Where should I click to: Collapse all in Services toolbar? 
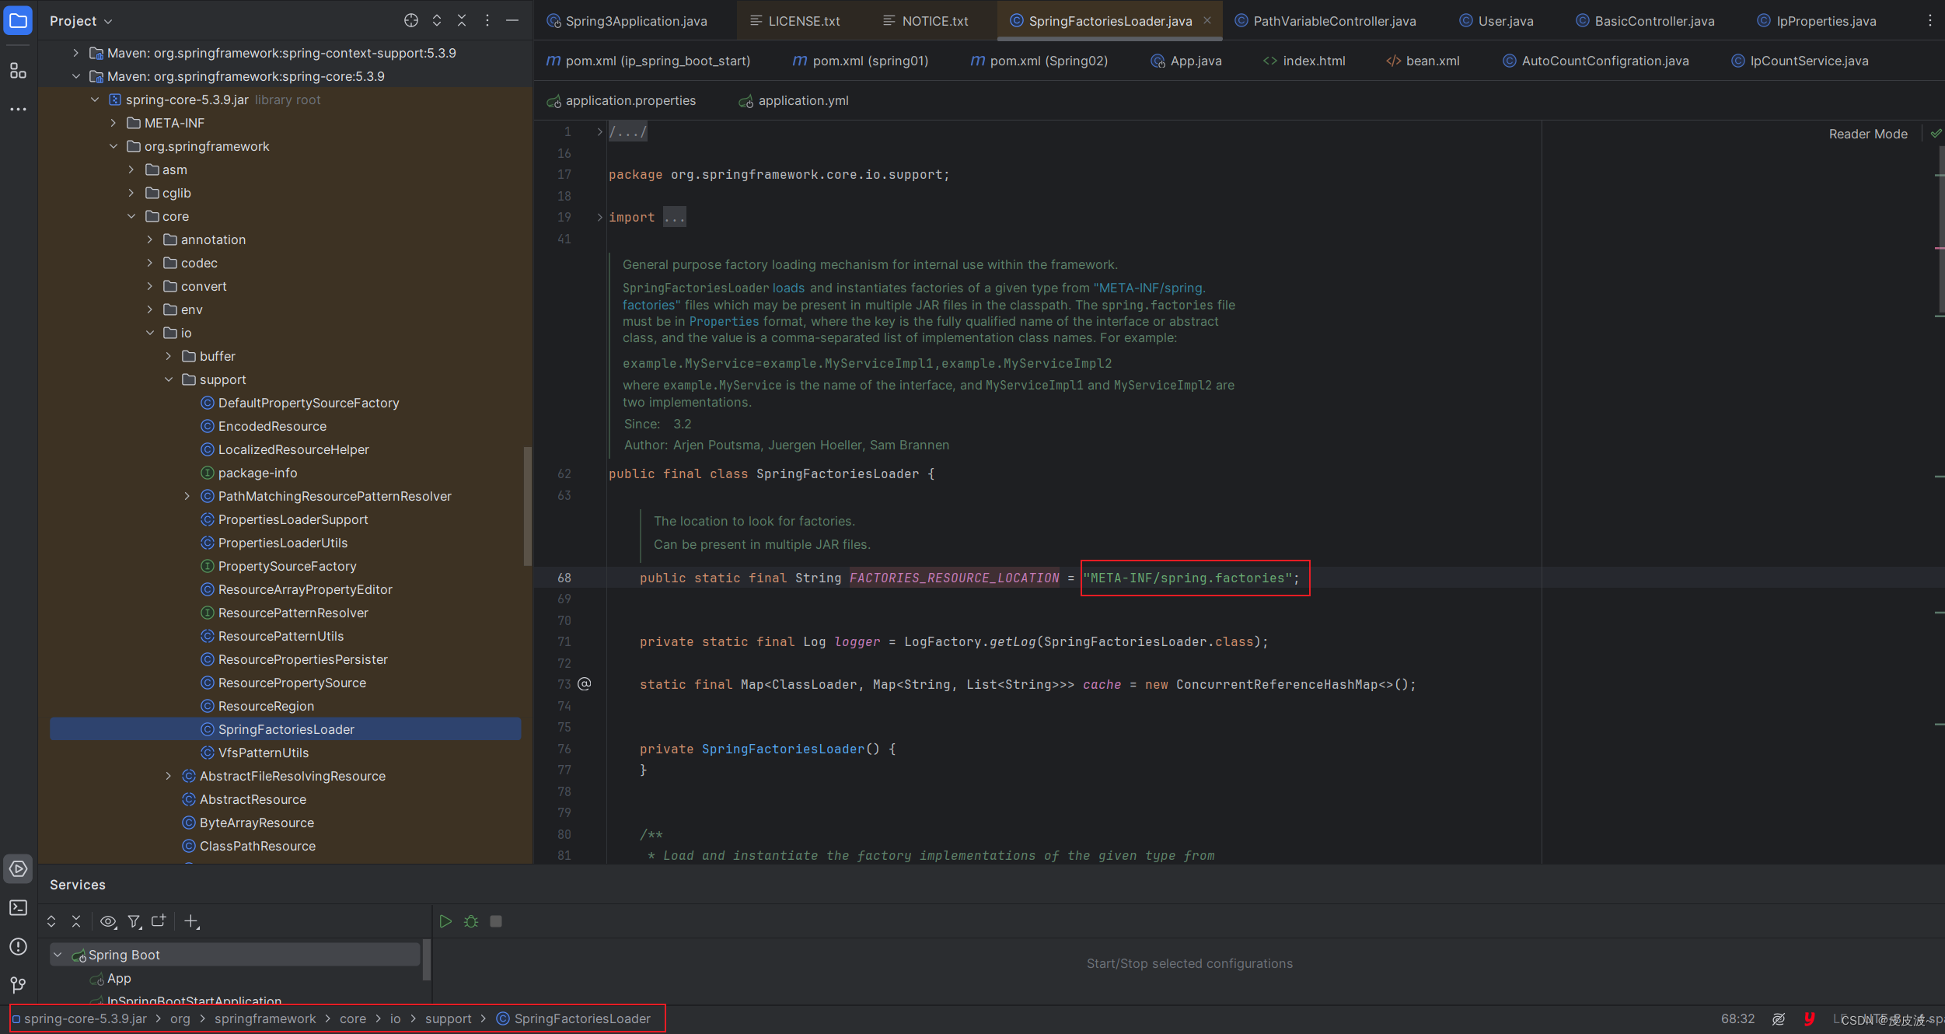point(76,921)
